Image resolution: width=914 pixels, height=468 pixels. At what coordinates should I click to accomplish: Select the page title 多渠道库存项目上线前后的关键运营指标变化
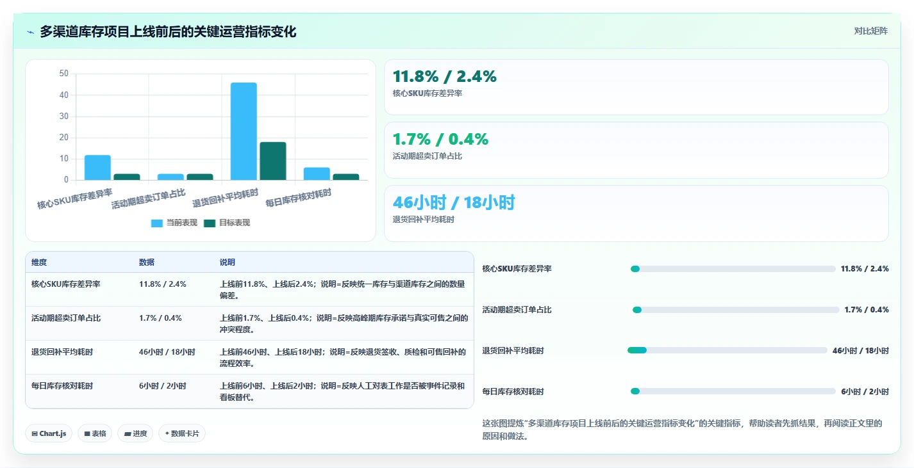click(168, 31)
